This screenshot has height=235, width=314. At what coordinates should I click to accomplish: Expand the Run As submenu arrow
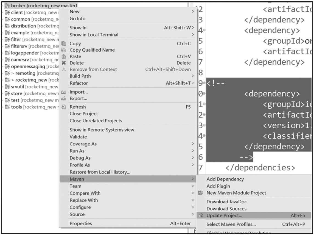point(193,151)
